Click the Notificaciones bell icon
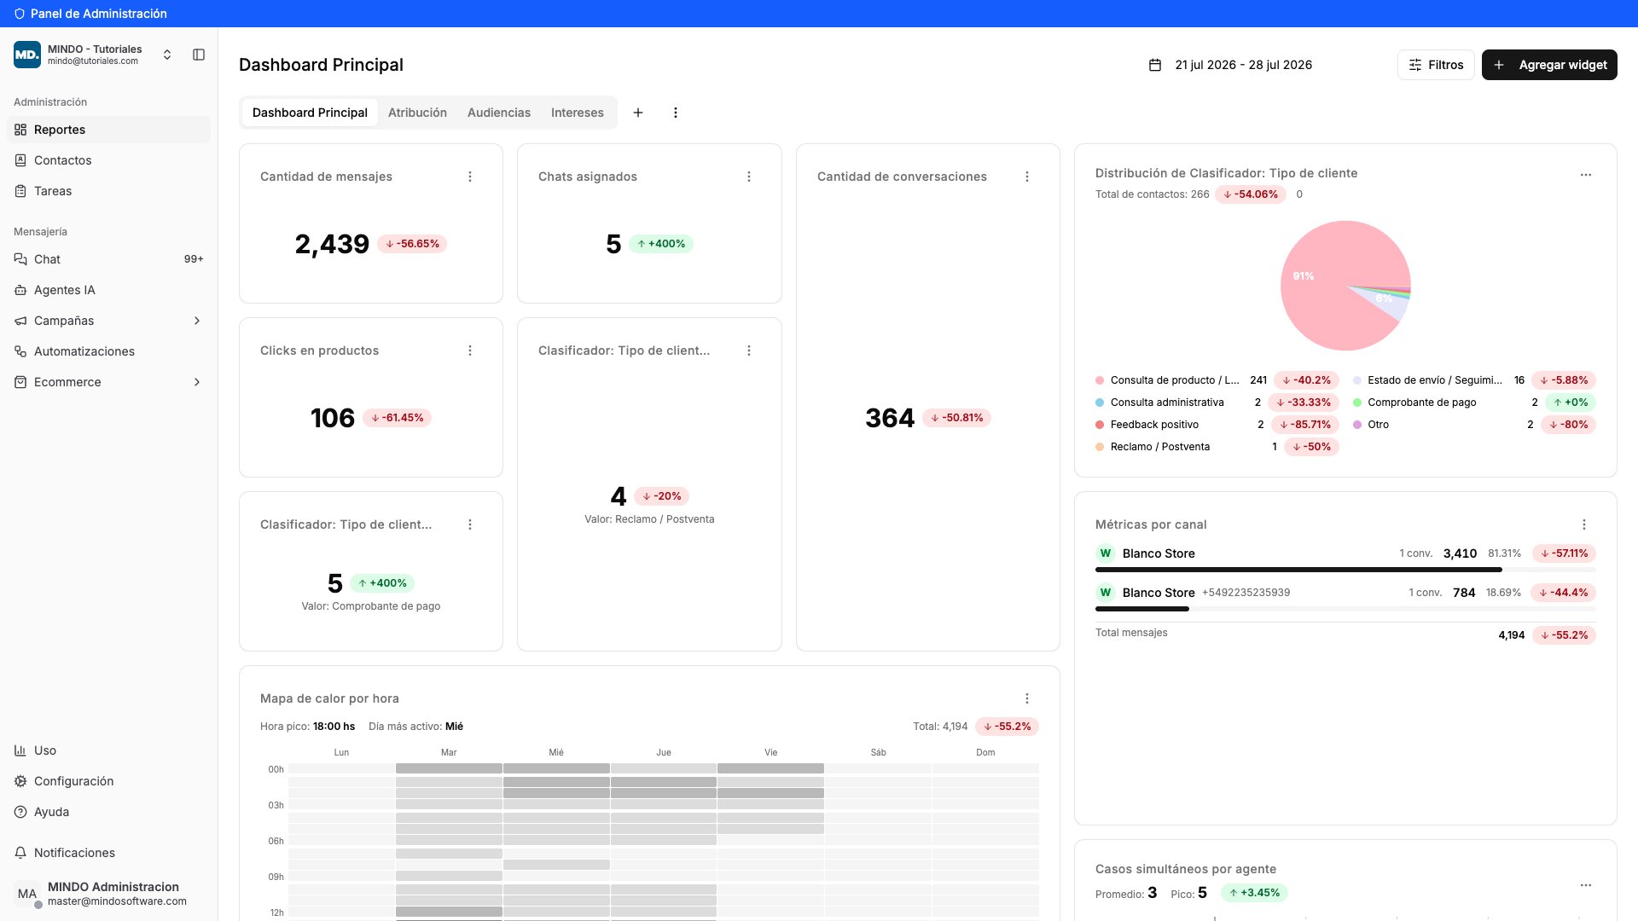This screenshot has height=921, width=1638. [x=20, y=853]
